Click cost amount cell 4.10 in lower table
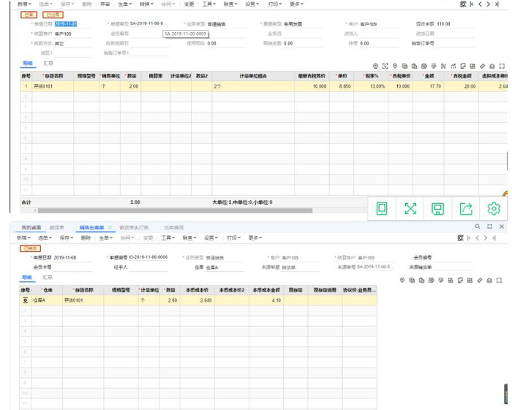The image size is (512, 410). [266, 300]
